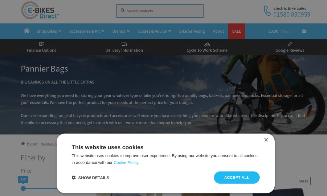Close the cookie consent popup
This screenshot has width=327, height=196.
pos(266,140)
